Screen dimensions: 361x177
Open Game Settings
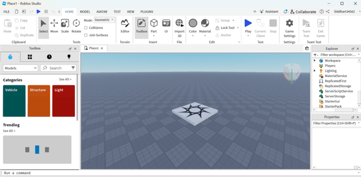tap(290, 28)
